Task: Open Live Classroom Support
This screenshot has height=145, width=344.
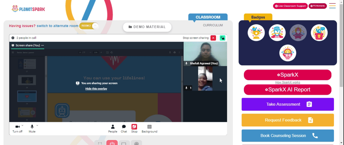Action: [x=290, y=6]
